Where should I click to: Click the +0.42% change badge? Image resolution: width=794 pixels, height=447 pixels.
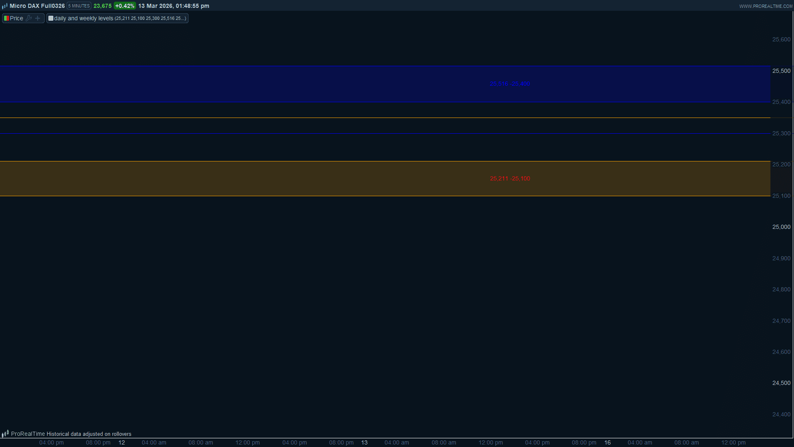pos(124,6)
